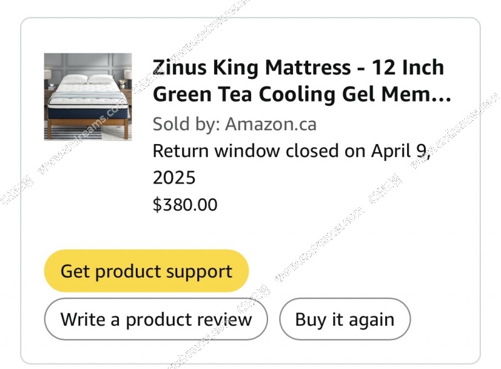Screen dimensions: 501x369
Task: Click the order item price below return date
Action: pyautogui.click(x=185, y=205)
